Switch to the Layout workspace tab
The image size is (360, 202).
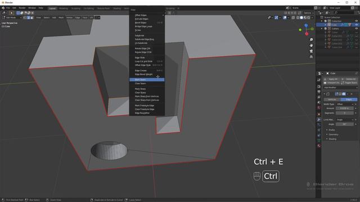pos(52,8)
